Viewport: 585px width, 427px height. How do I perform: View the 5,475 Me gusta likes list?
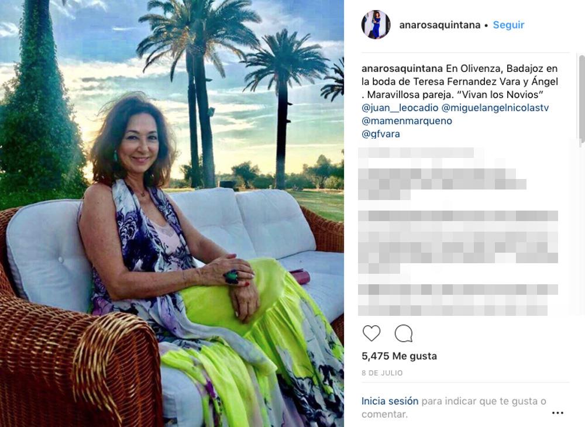click(x=399, y=356)
